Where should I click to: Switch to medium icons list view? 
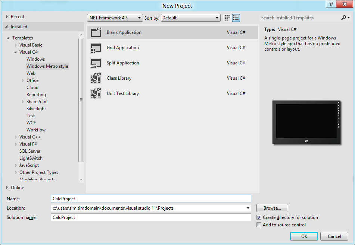click(236, 18)
